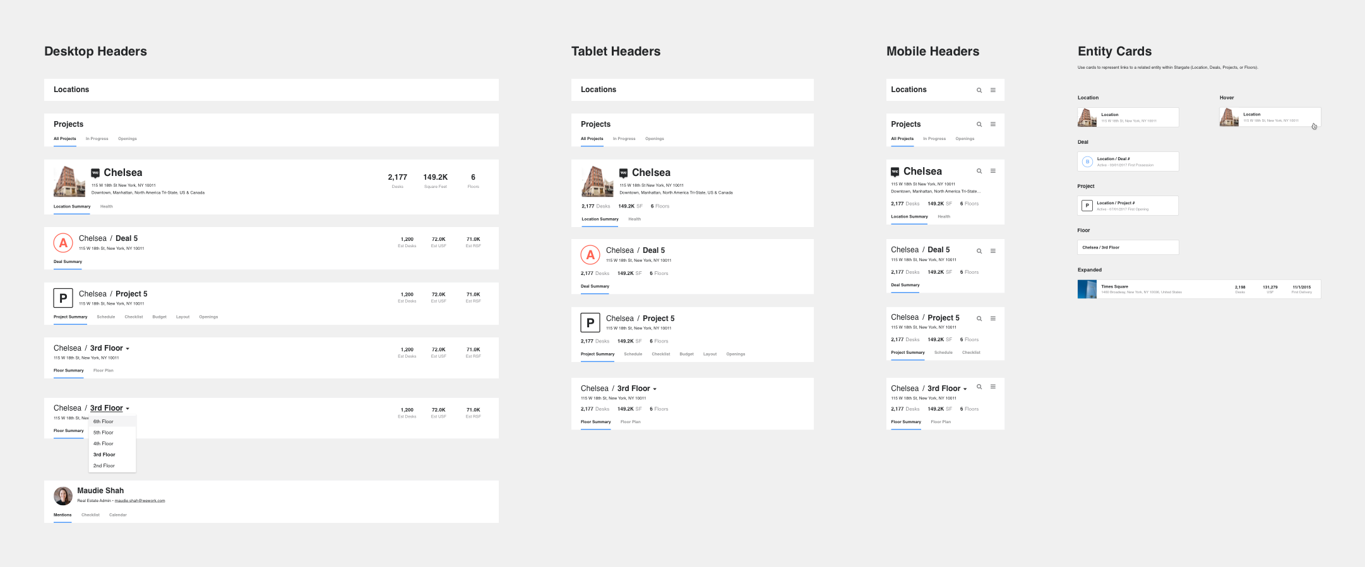
Task: Click the Locations title in desktop header
Action: point(71,90)
